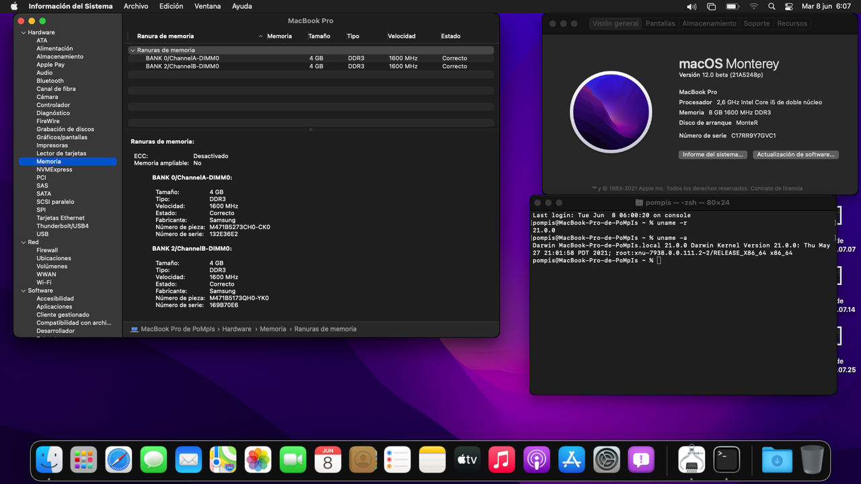Click Memoria in the bottom path bar
This screenshot has height=484, width=861.
(273, 329)
